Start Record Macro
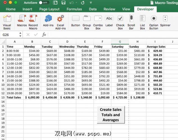 (33, 22)
